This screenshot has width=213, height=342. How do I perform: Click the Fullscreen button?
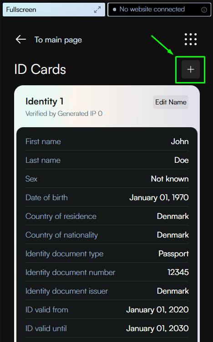tap(54, 10)
